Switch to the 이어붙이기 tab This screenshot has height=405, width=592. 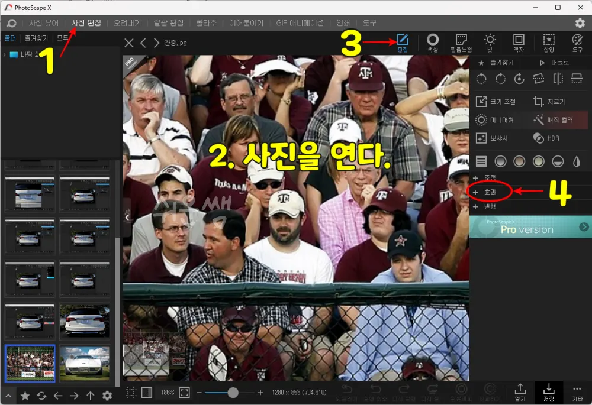246,23
